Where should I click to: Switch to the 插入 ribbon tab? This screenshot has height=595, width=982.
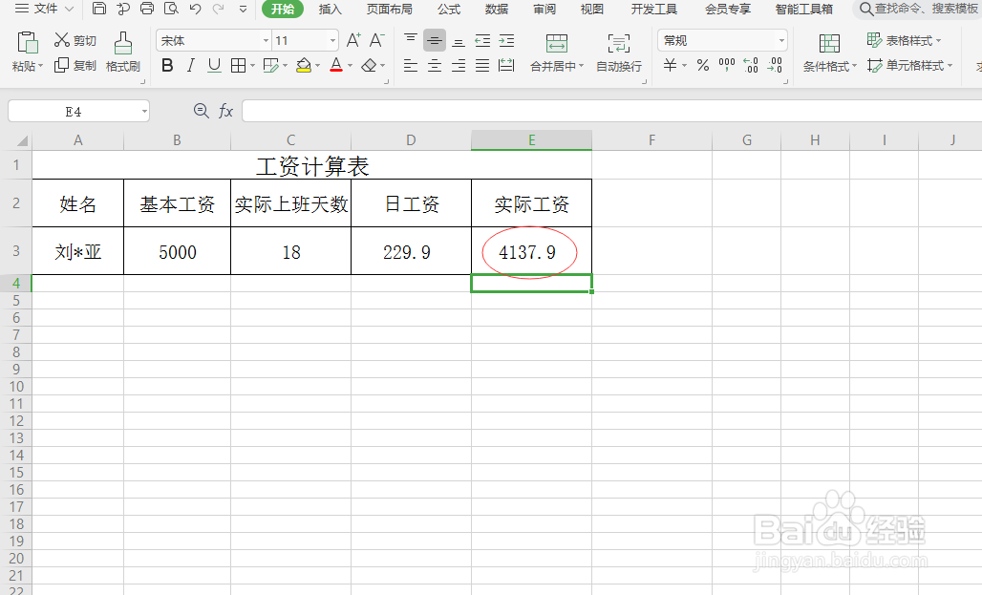[330, 10]
